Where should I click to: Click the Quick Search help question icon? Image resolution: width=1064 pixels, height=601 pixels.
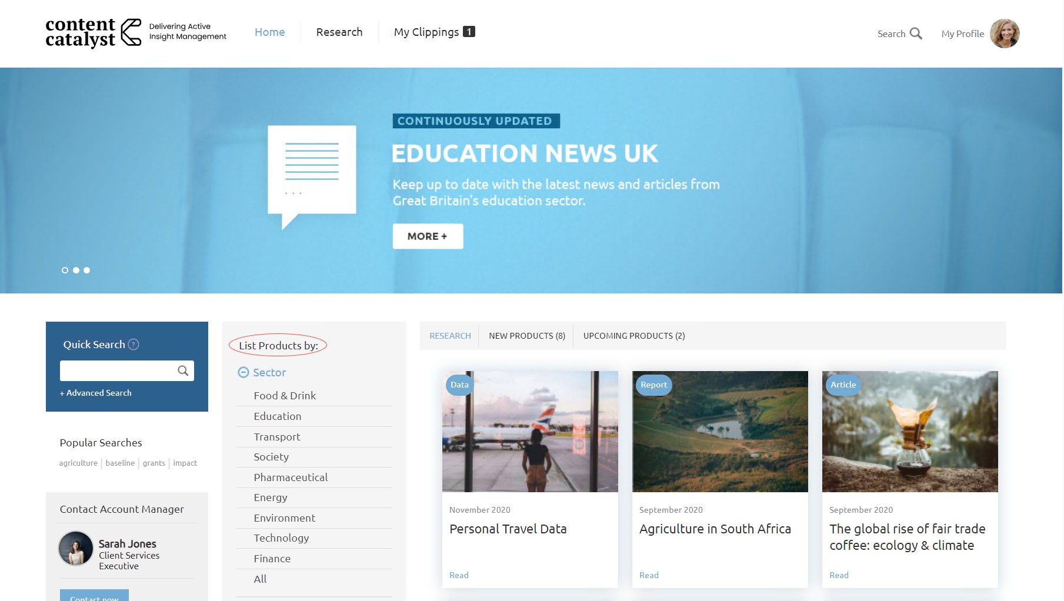(134, 345)
